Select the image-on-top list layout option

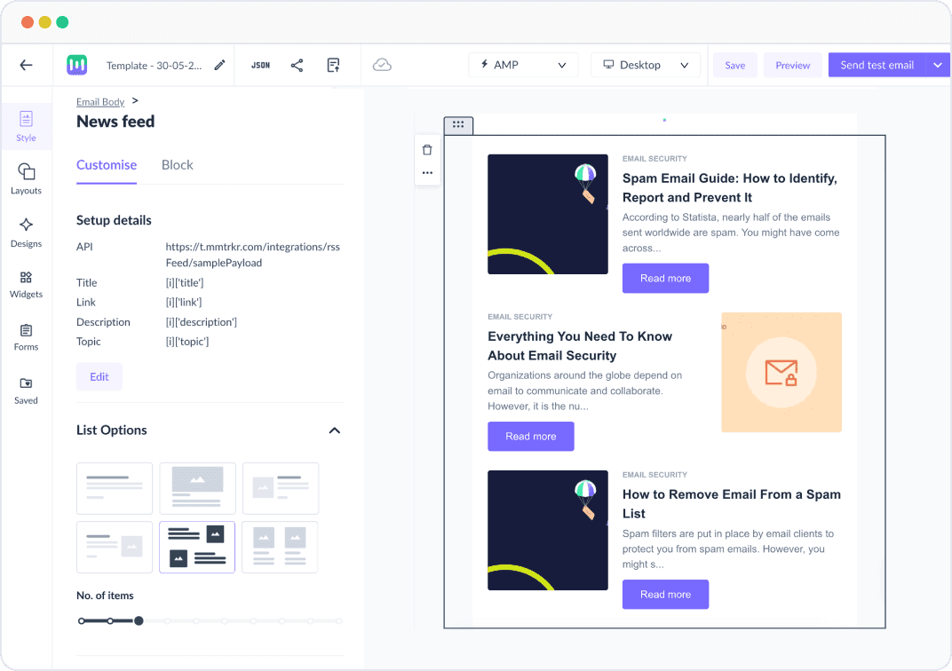197,488
